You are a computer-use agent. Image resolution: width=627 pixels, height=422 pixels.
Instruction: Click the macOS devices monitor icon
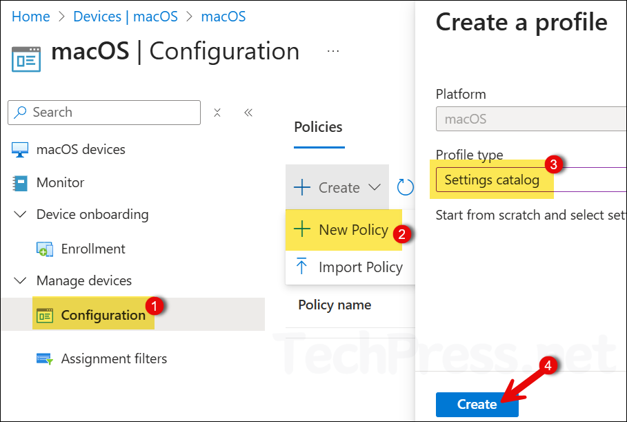[20, 150]
